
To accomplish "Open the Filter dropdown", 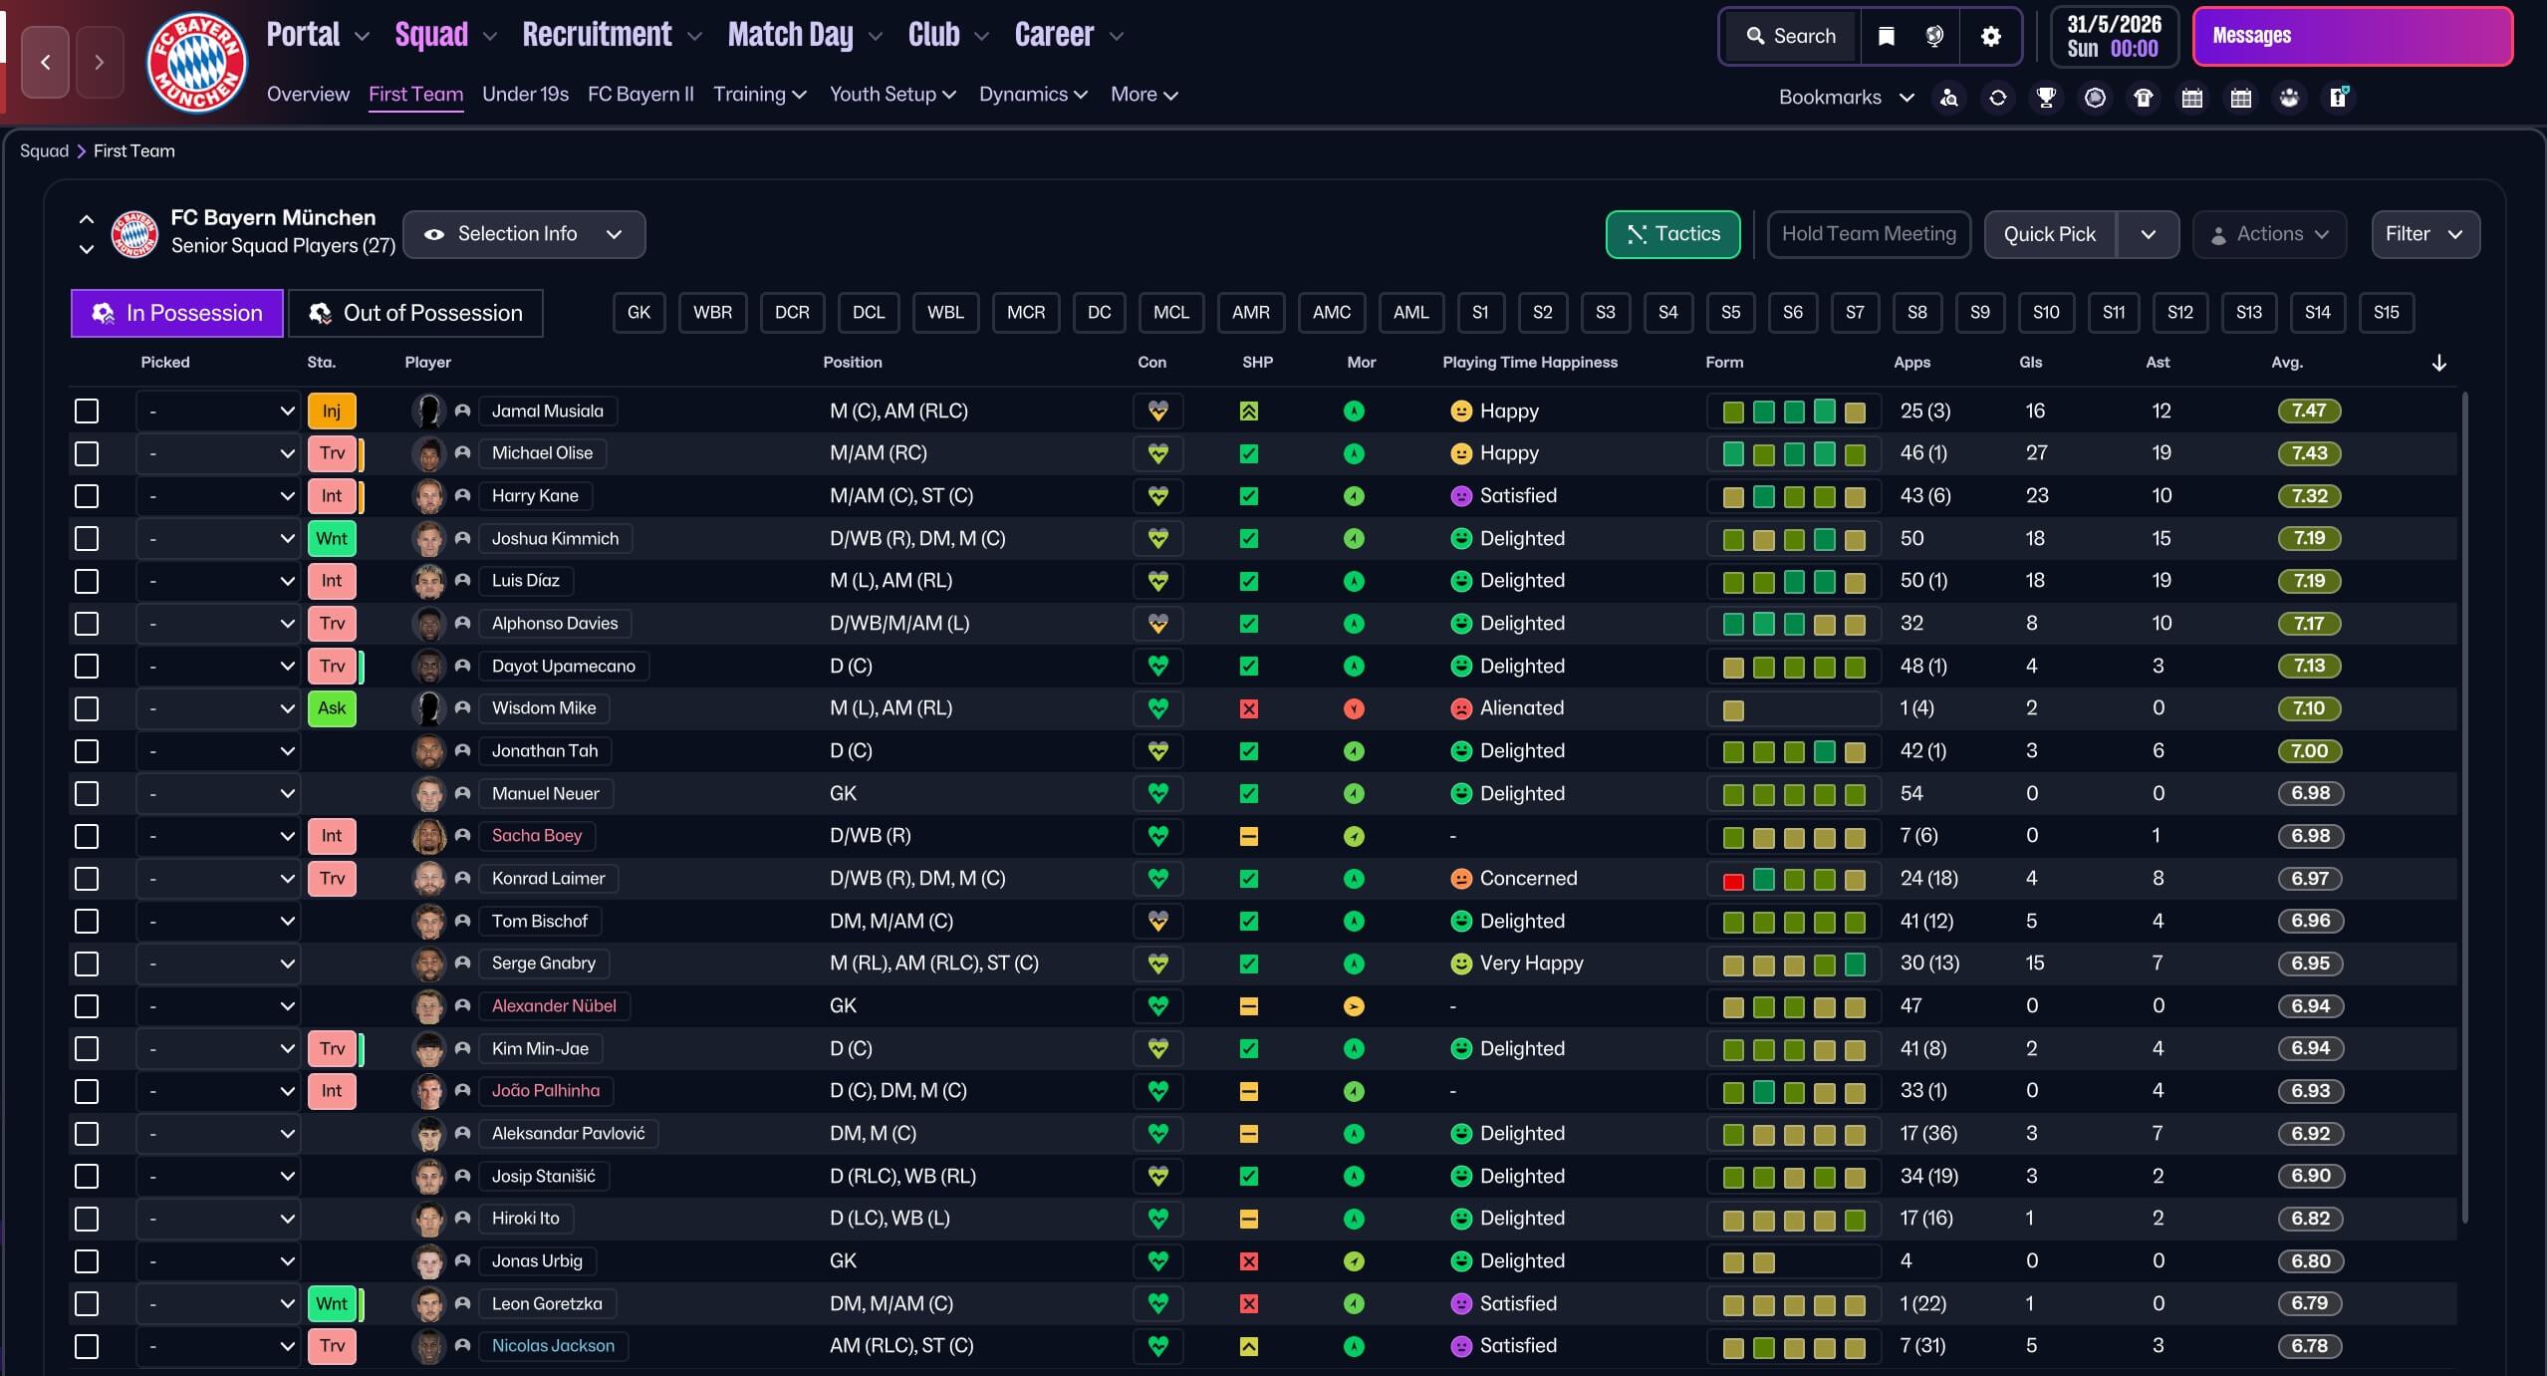I will (2424, 234).
